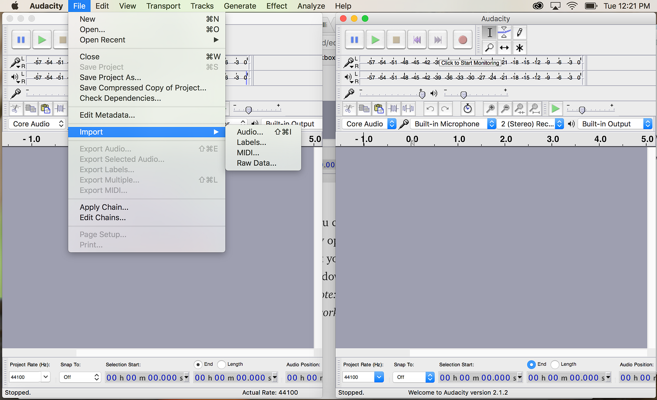Image resolution: width=657 pixels, height=400 pixels.
Task: Open the 2 (Stereo) recording channels dropdown
Action: (x=531, y=124)
